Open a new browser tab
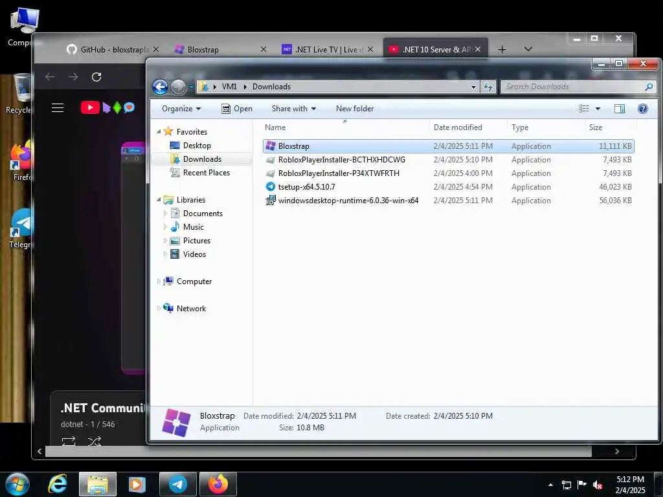Viewport: 663px width, 497px height. click(502, 49)
